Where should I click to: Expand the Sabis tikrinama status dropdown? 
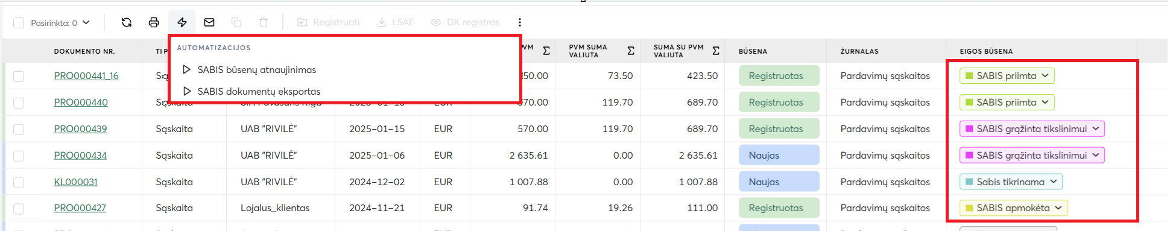[1011, 182]
